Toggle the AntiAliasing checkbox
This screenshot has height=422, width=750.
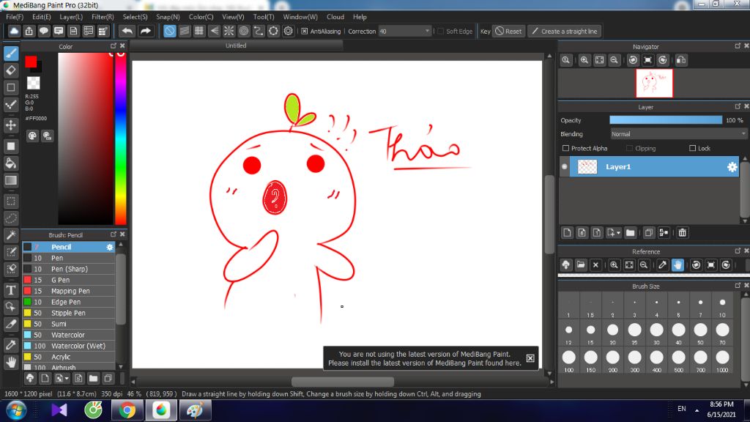(x=304, y=31)
